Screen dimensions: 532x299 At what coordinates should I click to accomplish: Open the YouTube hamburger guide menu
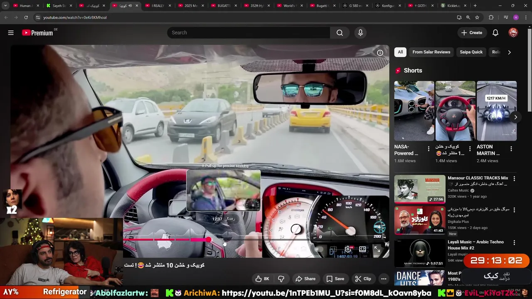(11, 33)
